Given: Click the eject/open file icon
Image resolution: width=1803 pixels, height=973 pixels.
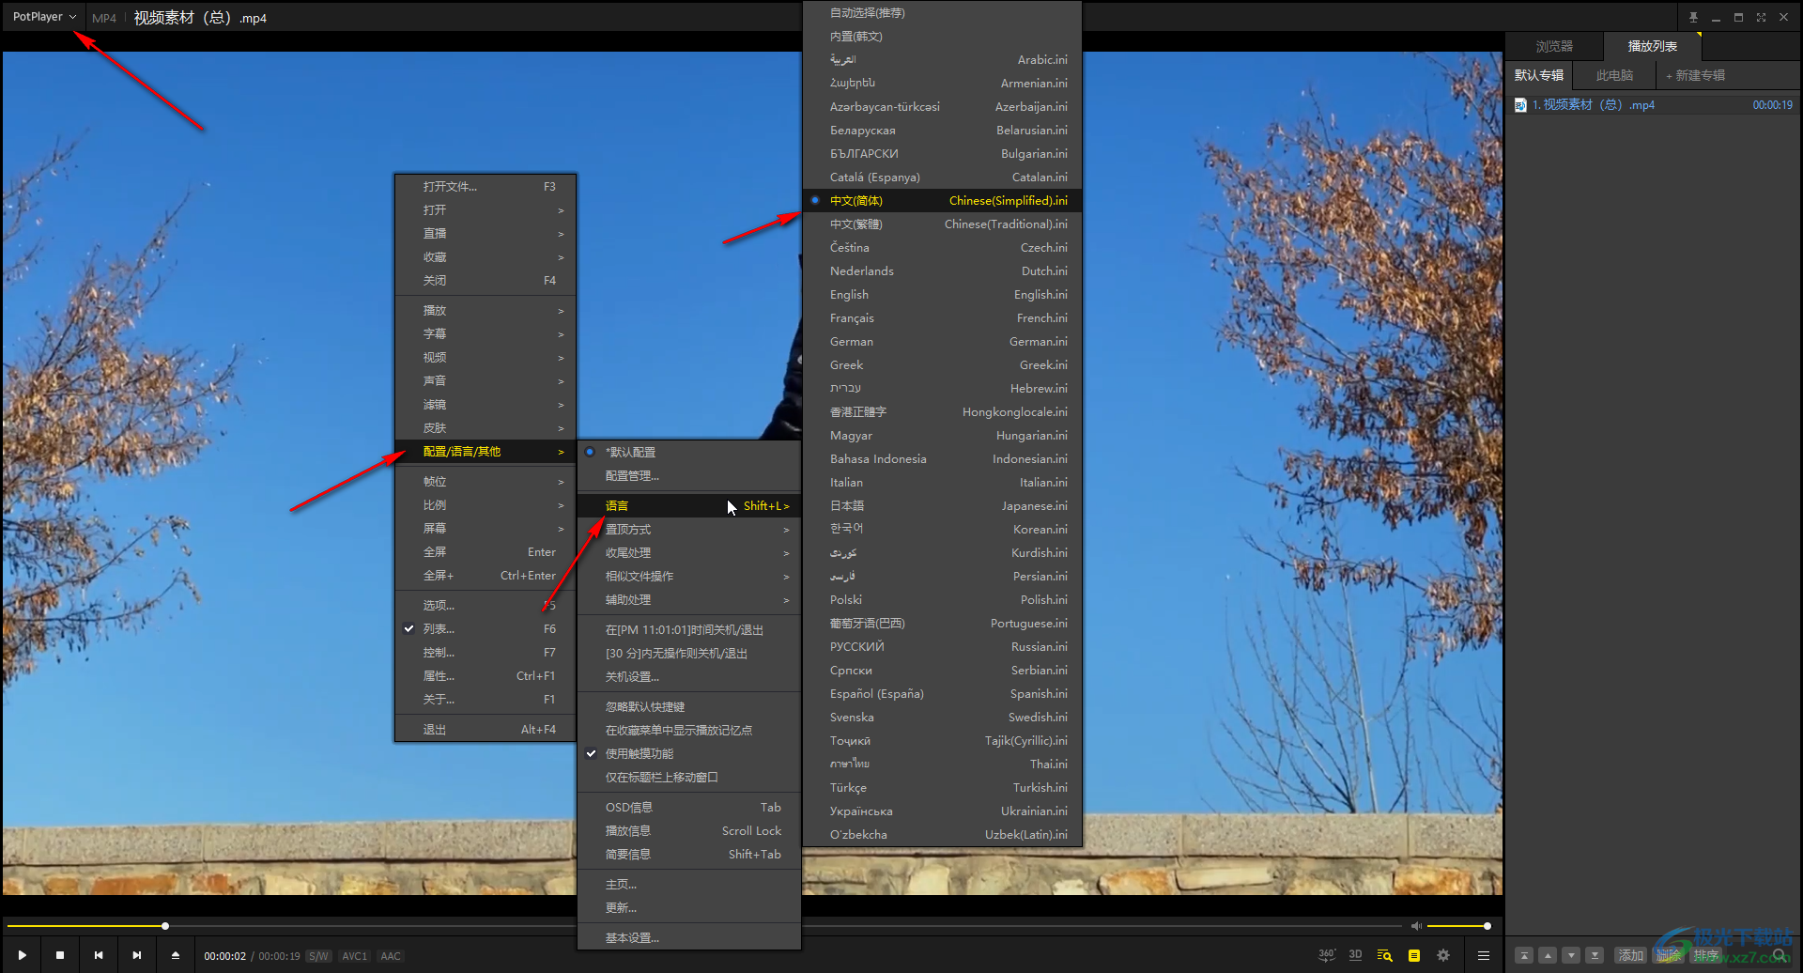Looking at the screenshot, I should point(176,955).
